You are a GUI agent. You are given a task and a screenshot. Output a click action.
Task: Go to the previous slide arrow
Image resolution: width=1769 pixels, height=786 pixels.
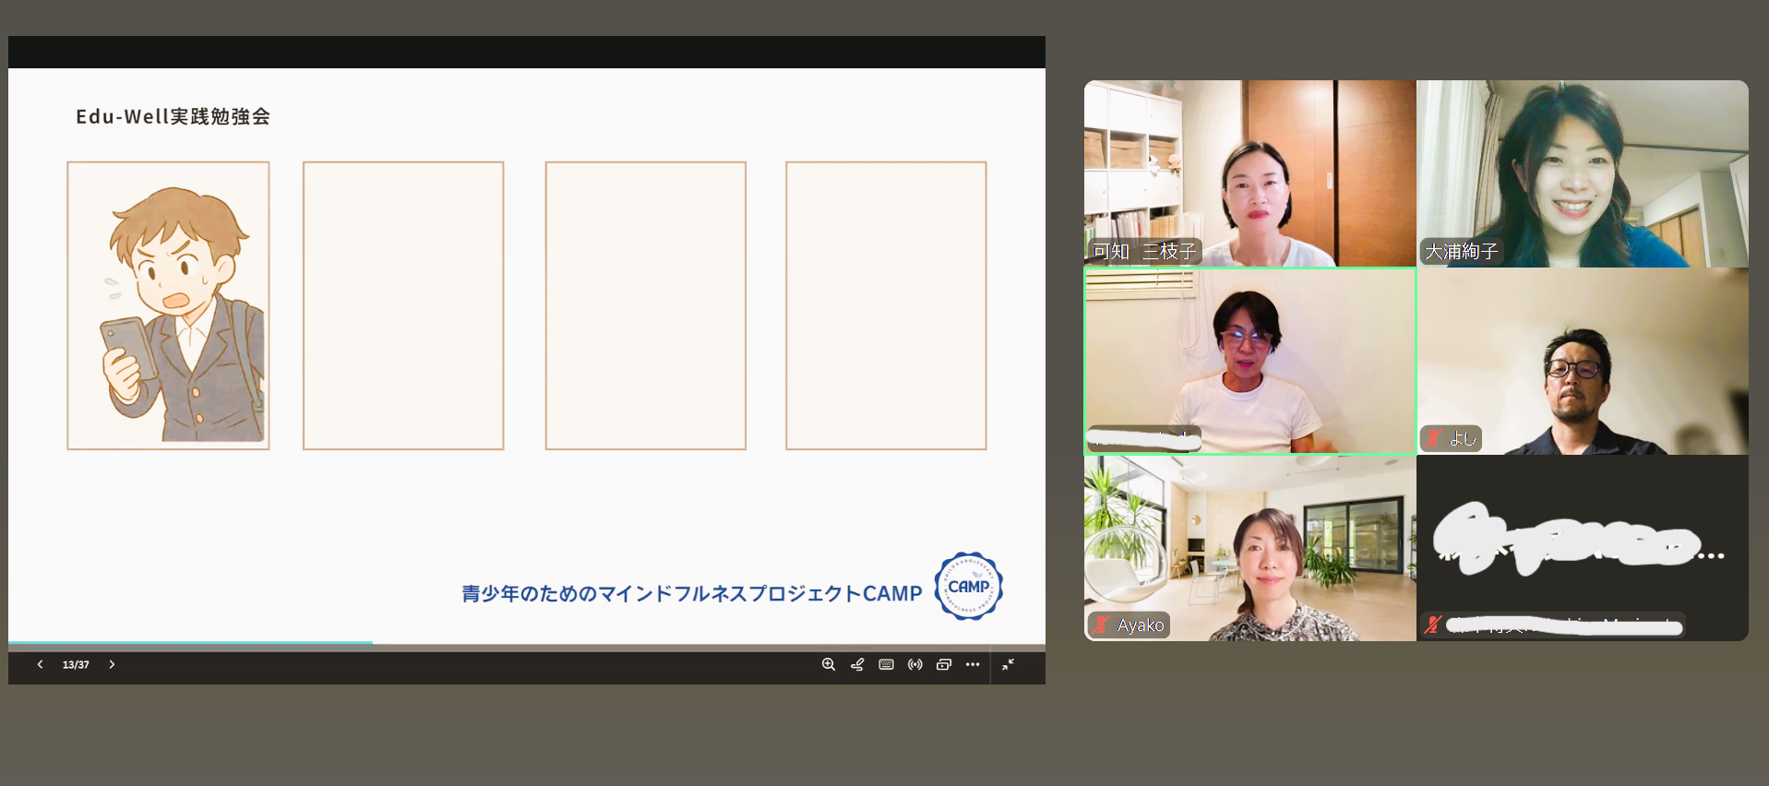tap(40, 664)
